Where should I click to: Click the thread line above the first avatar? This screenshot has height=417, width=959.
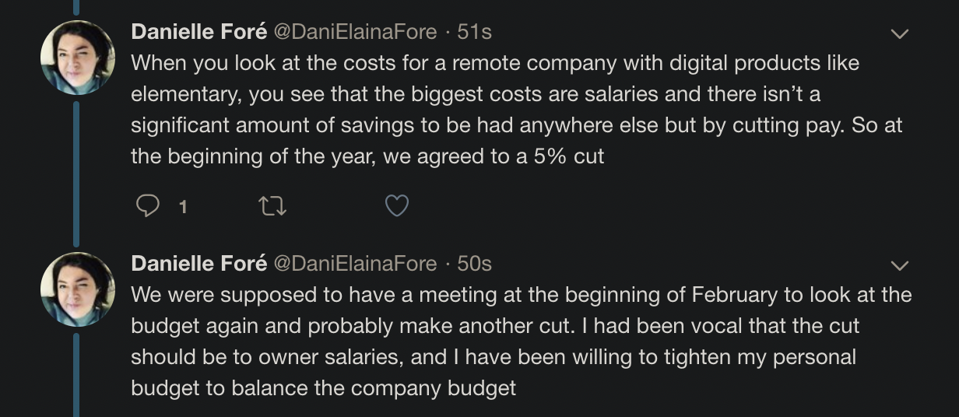point(76,7)
